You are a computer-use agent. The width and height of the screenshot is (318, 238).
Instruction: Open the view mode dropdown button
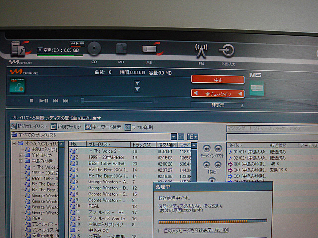192,137
